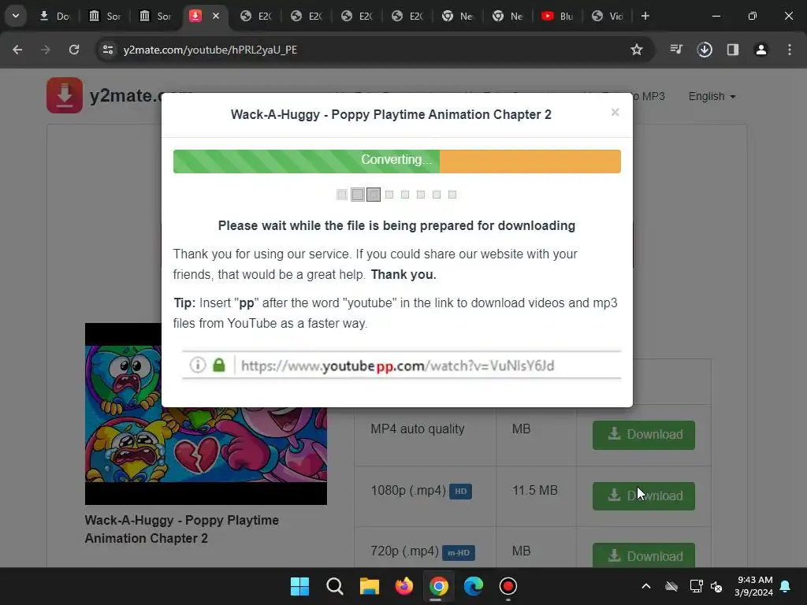Switch to the fourth 'E2C' tab
The image size is (807, 605).
407,16
